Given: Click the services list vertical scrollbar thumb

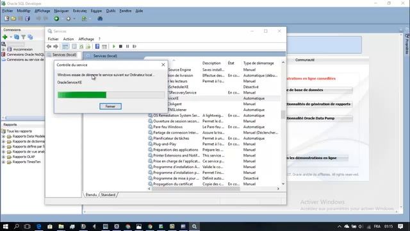Looking at the screenshot, I should click(x=283, y=114).
